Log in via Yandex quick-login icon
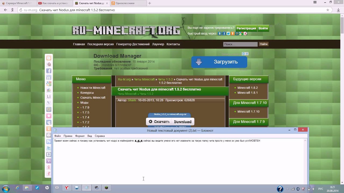The height and width of the screenshot is (193, 344). [x=245, y=34]
